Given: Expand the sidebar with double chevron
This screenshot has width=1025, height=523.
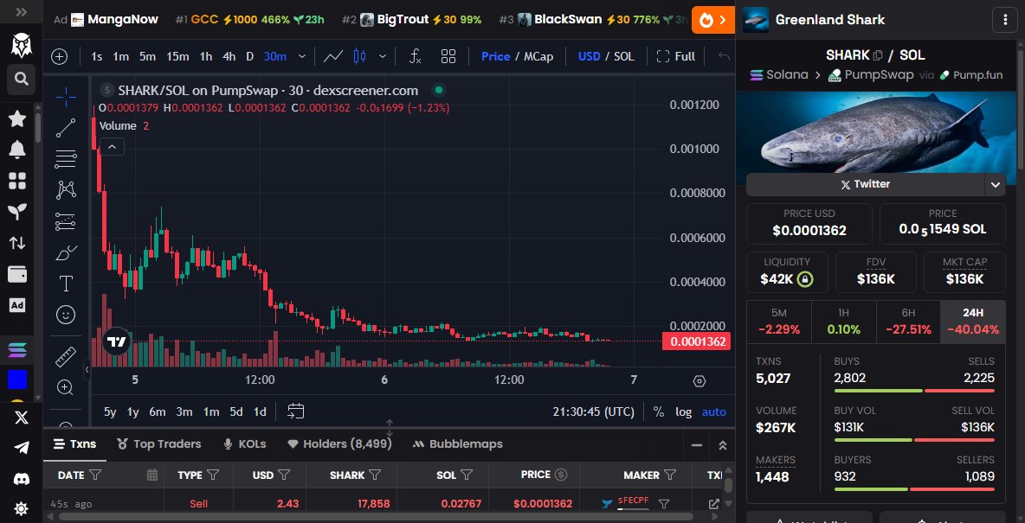Looking at the screenshot, I should 21,12.
